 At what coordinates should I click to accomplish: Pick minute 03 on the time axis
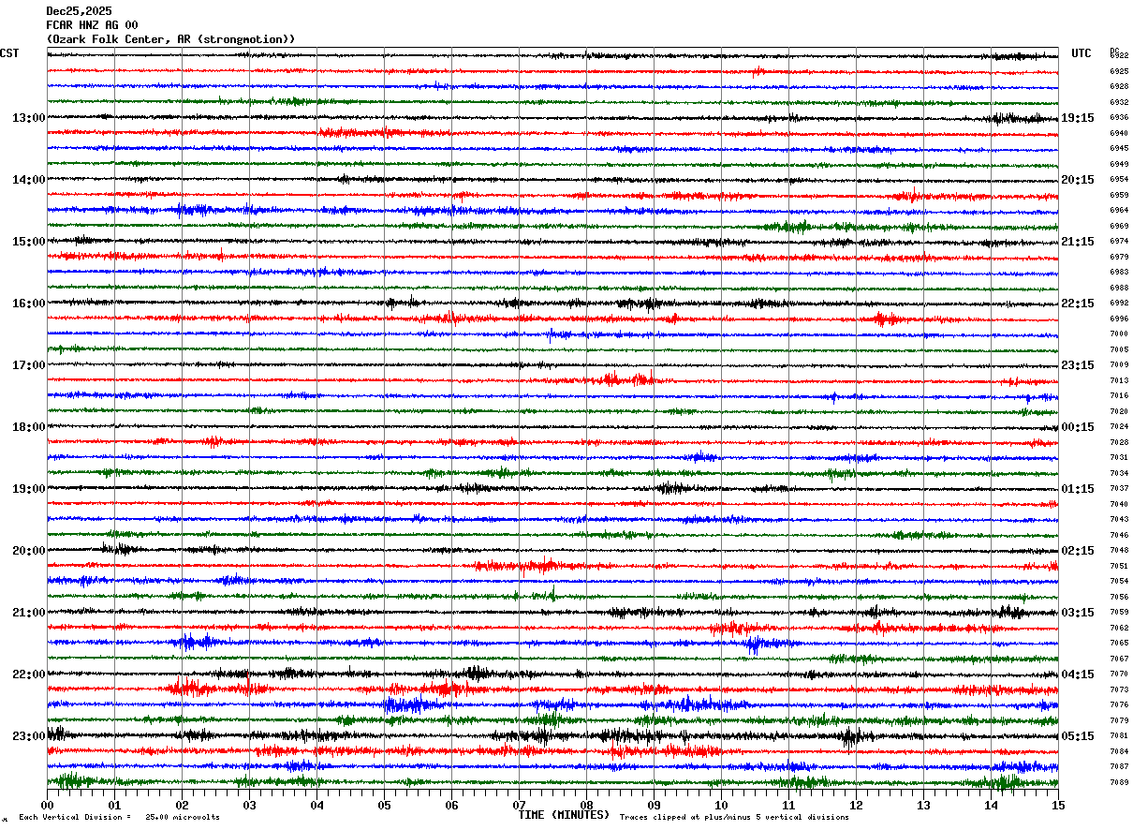pos(249,805)
